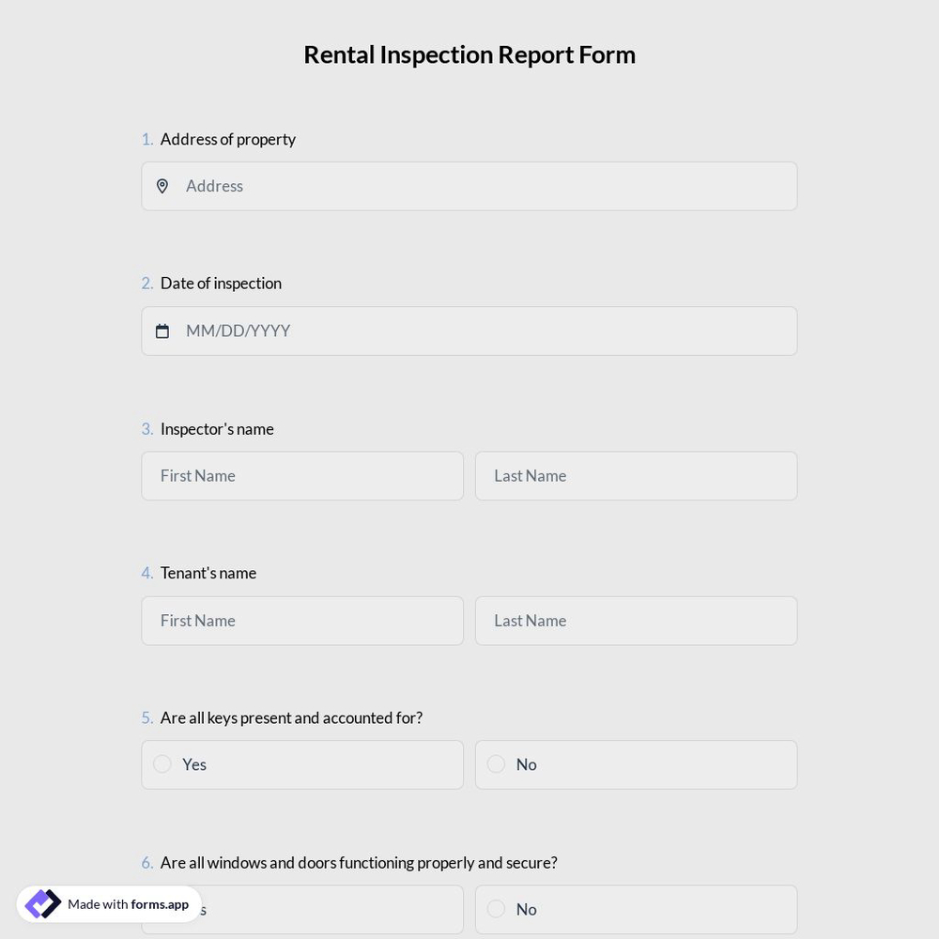Click the Date of inspection question label
The height and width of the screenshot is (939, 939).
pos(221,283)
